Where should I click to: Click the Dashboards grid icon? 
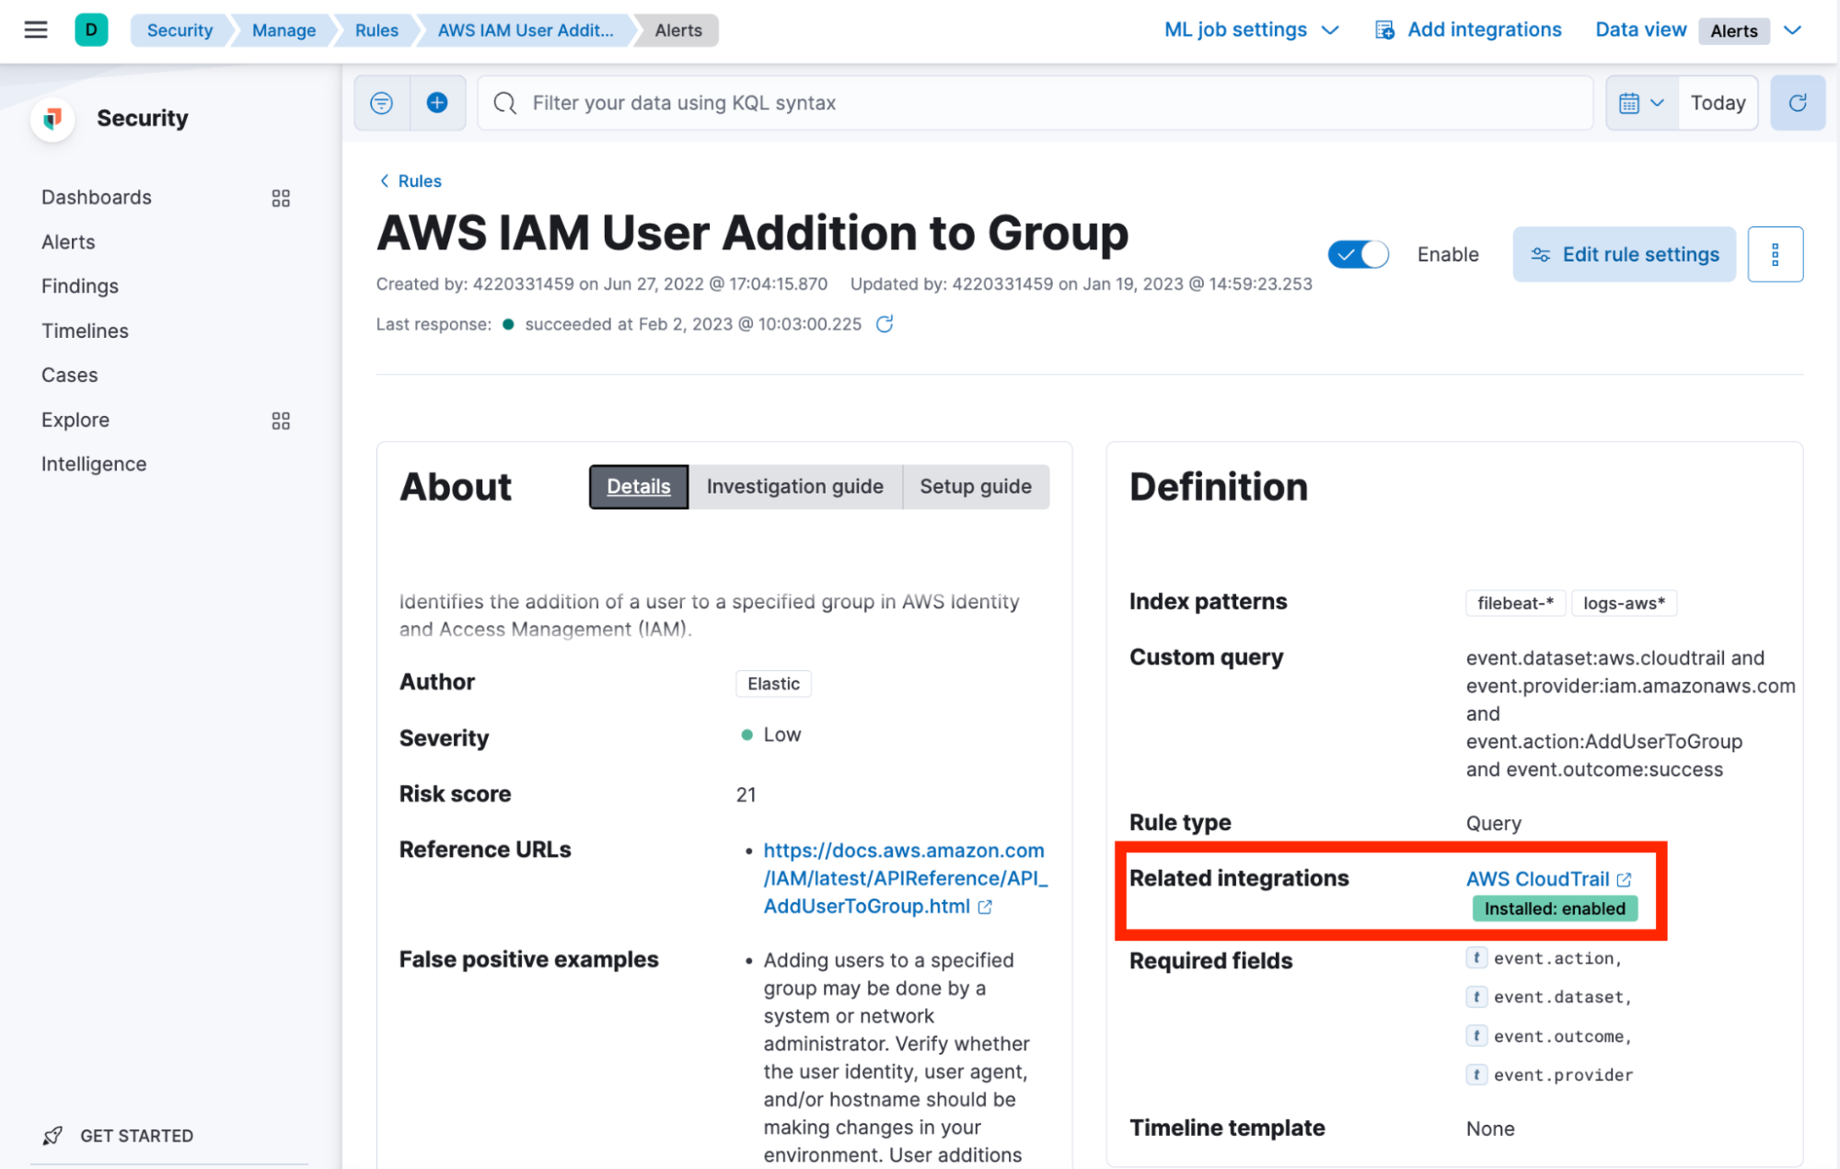coord(281,197)
